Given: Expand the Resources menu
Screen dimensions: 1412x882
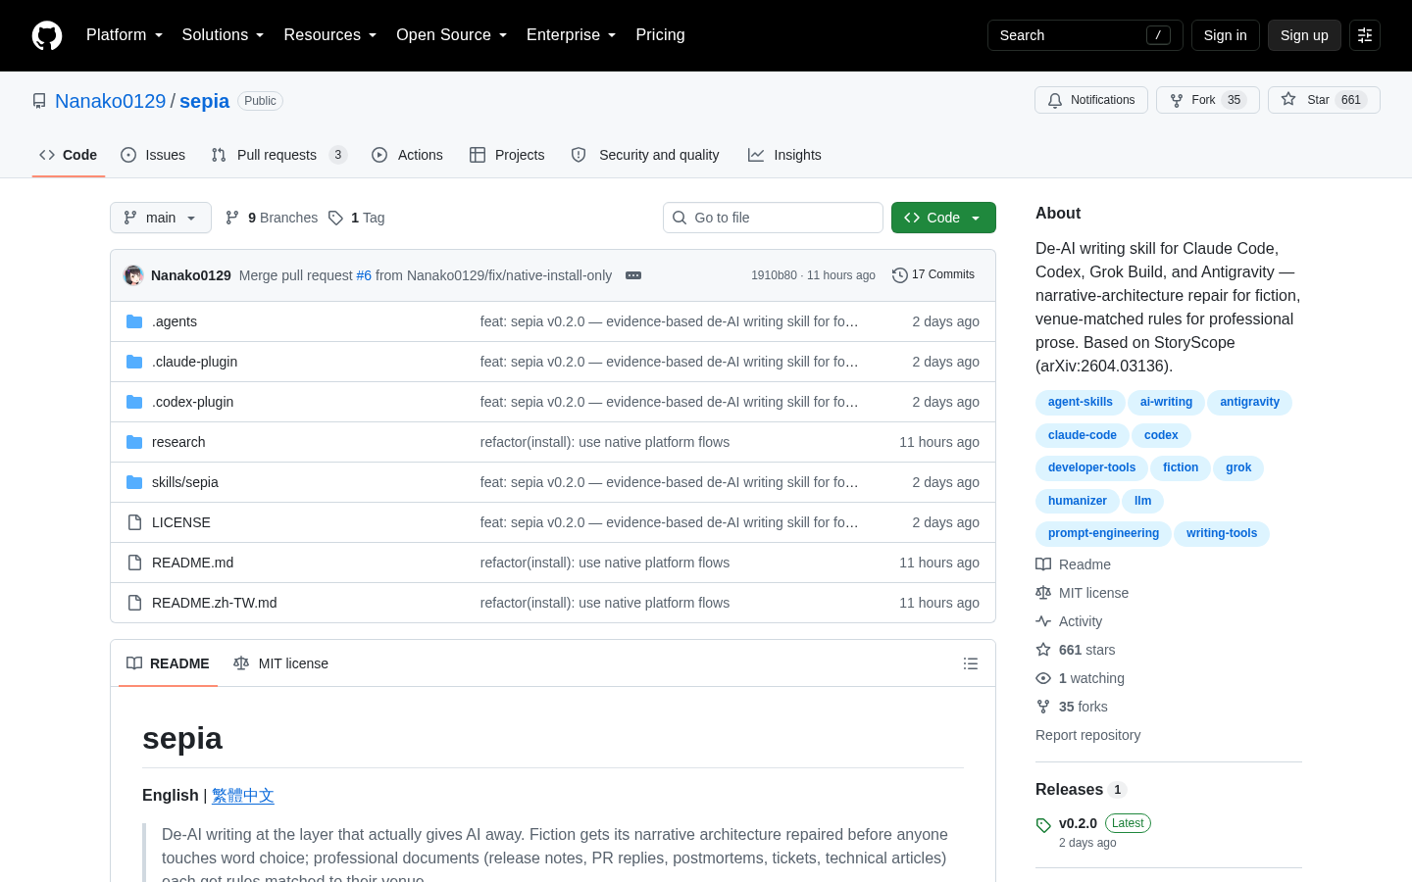Looking at the screenshot, I should pyautogui.click(x=330, y=35).
